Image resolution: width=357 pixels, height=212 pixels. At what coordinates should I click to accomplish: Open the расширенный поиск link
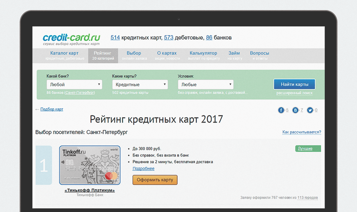(294, 93)
